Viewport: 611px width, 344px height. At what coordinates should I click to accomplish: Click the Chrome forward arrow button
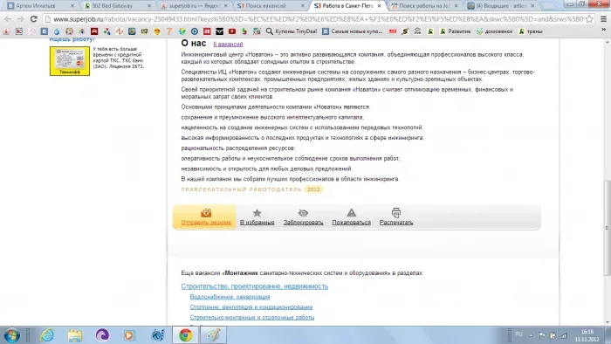pos(21,19)
